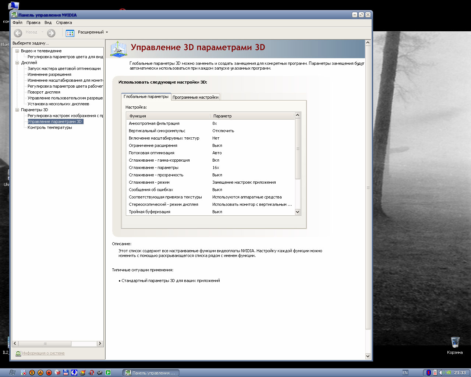
Task: Click the Сглаживание - гамма-коррекция row
Action: 210,160
